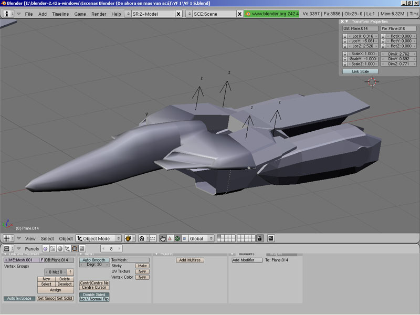Toggle the 3D manipulator hand icon
The height and width of the screenshot is (315, 420).
click(x=163, y=238)
